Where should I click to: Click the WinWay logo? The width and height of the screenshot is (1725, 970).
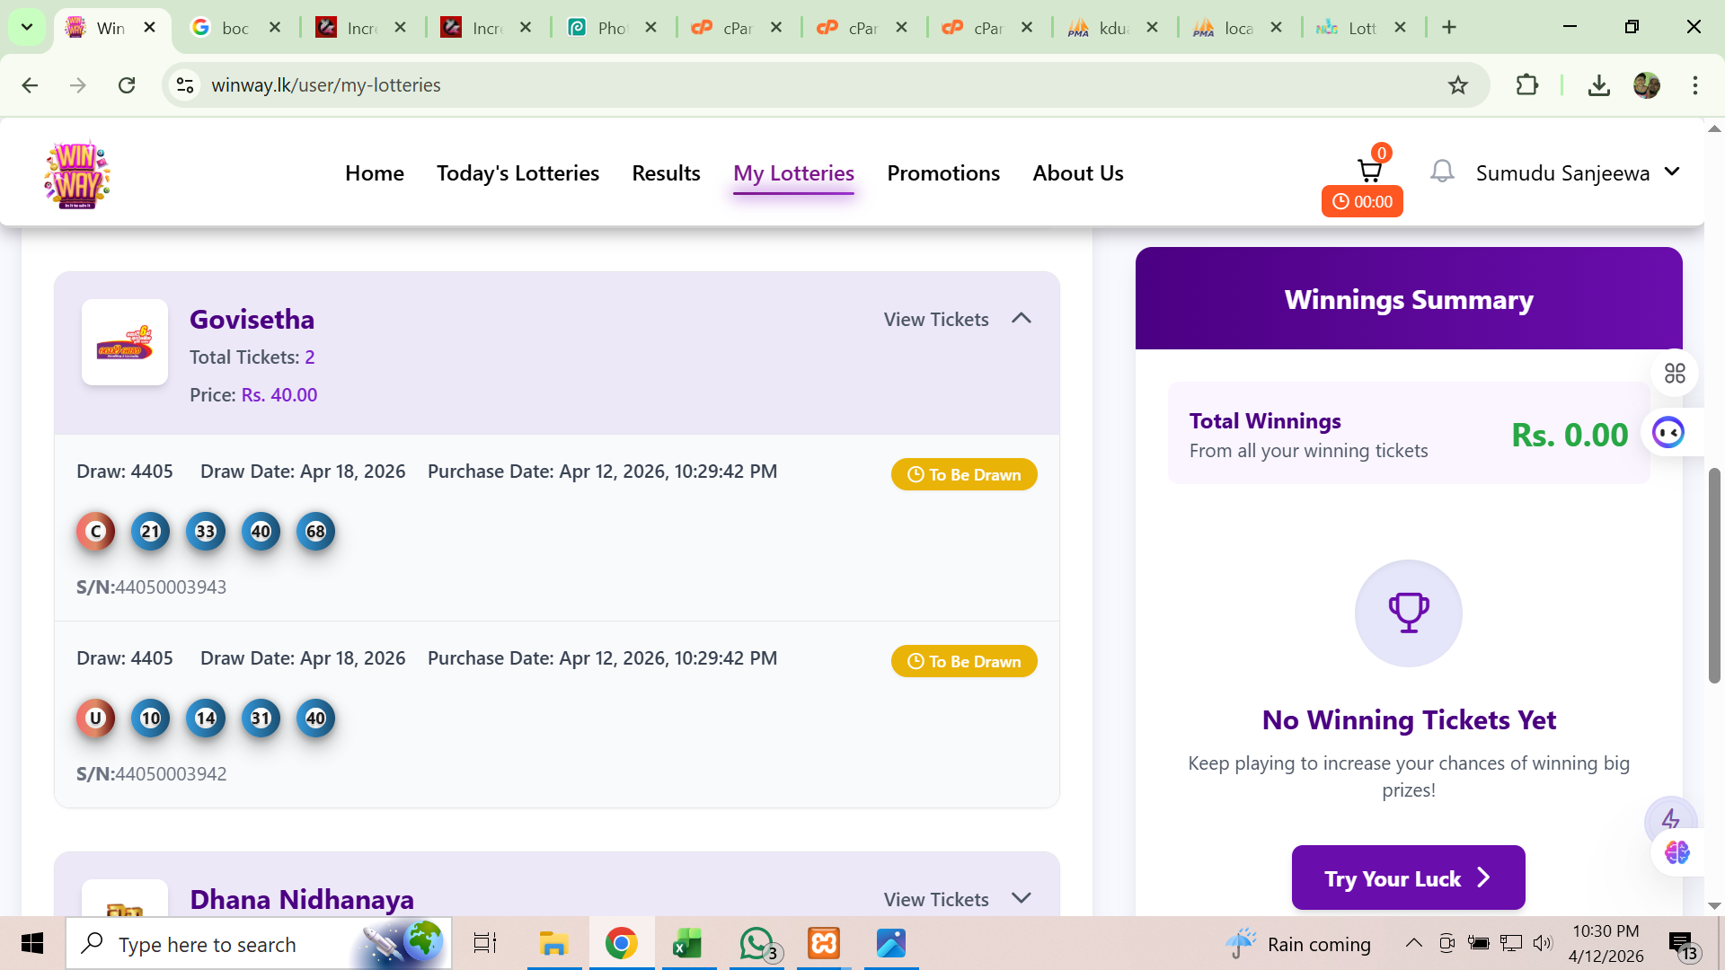[x=77, y=174]
